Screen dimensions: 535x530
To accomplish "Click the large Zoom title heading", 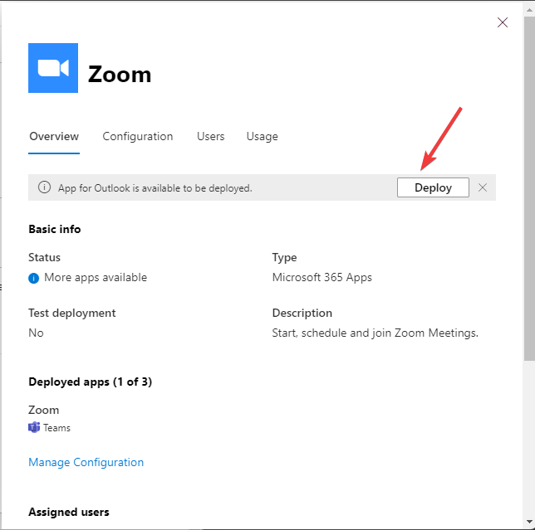I will coord(120,74).
